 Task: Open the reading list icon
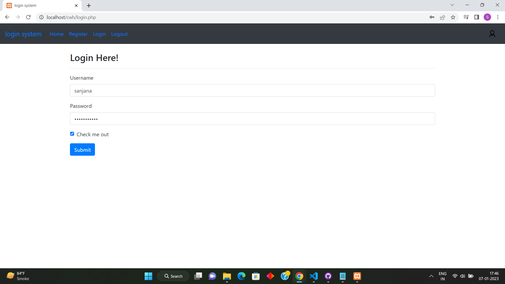[466, 17]
